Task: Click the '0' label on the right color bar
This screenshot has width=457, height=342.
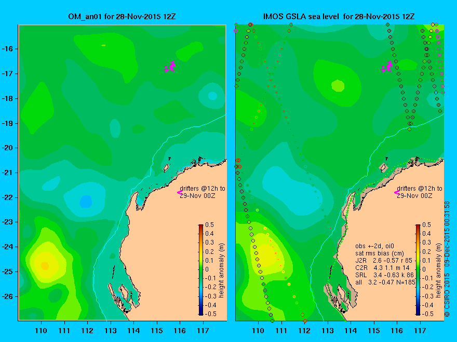Action: (x=424, y=269)
